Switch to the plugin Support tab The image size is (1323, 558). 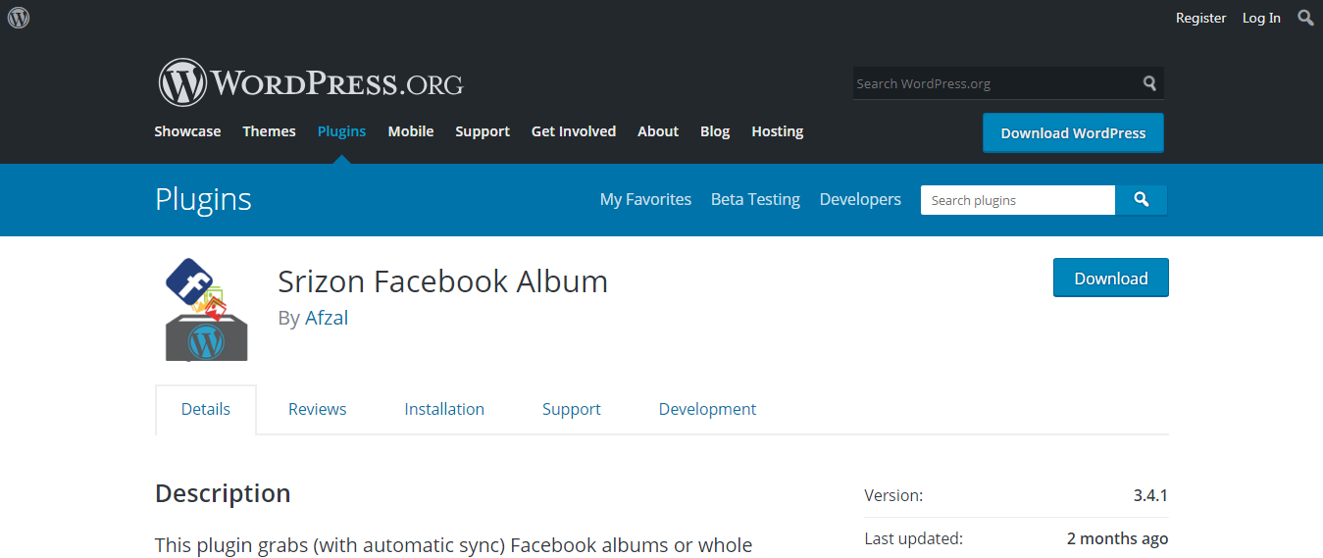pos(572,409)
